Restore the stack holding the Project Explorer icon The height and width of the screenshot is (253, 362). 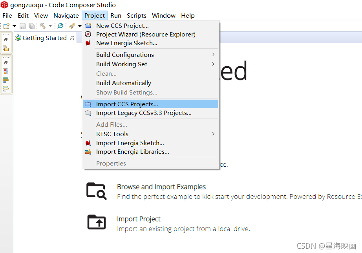pos(6,40)
